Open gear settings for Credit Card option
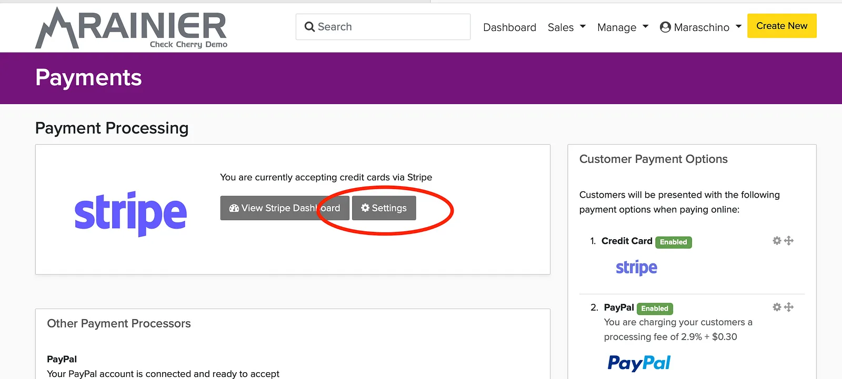 pyautogui.click(x=777, y=241)
